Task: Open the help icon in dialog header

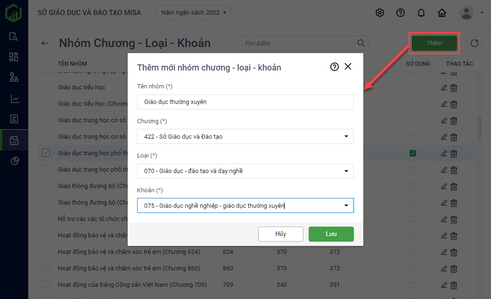Action: click(x=335, y=67)
